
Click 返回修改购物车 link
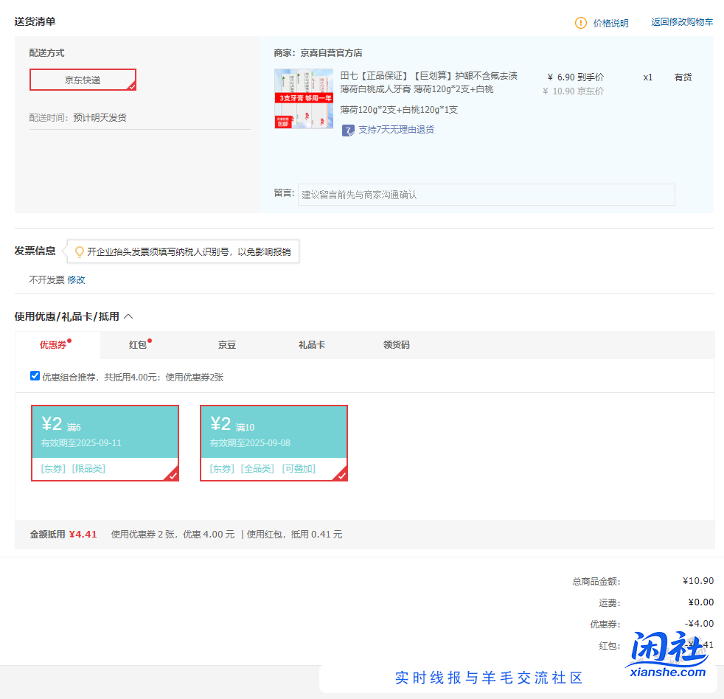coord(681,22)
